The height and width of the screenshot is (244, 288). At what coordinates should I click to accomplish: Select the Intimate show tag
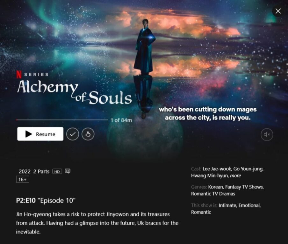228,205
